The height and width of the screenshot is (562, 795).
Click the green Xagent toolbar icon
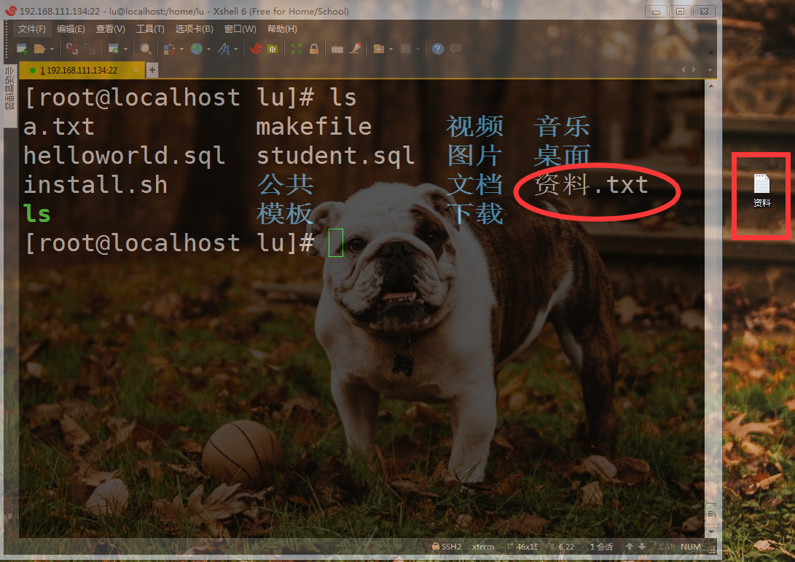[x=273, y=49]
